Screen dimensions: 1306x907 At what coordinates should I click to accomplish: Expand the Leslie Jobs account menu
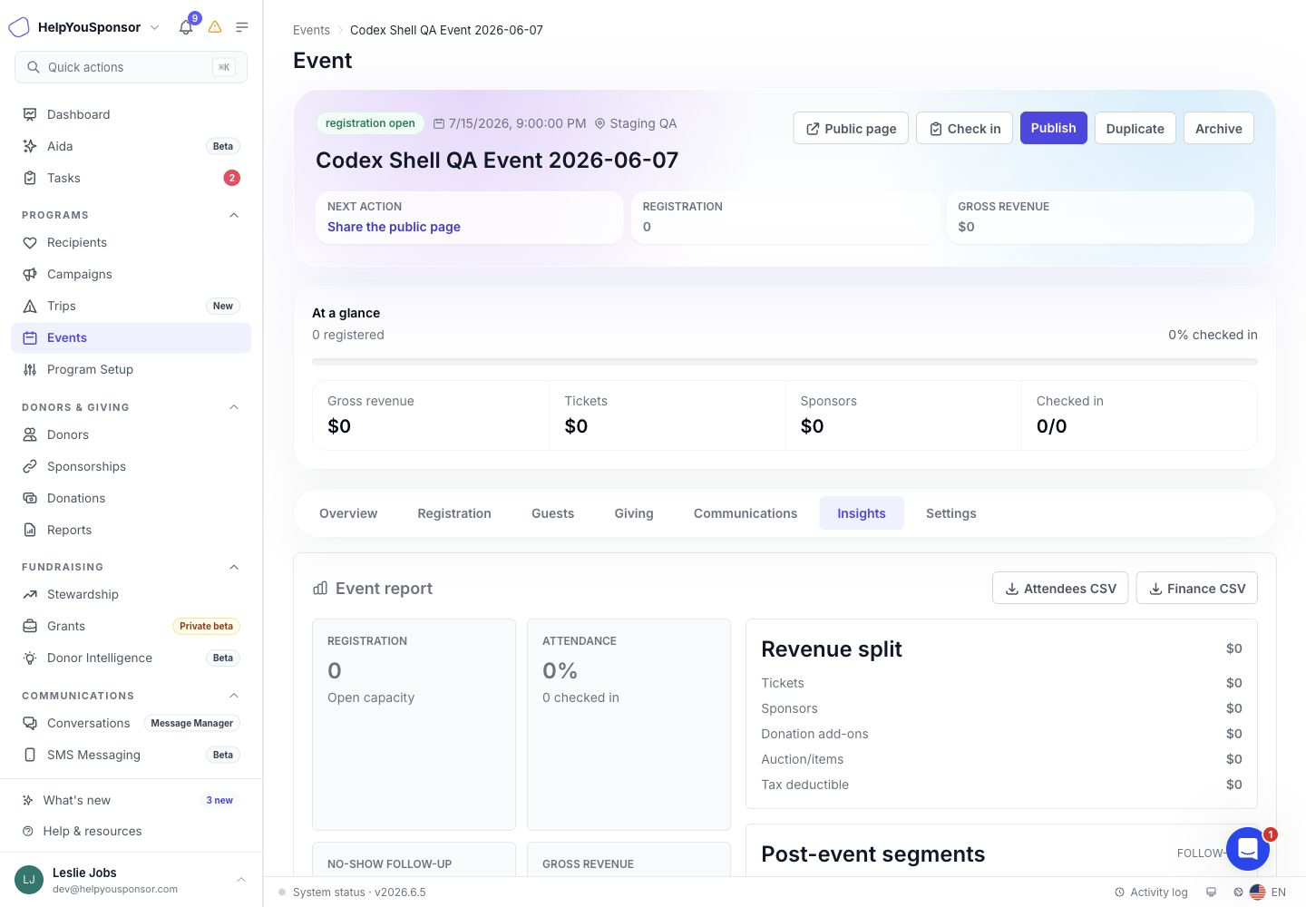pyautogui.click(x=241, y=880)
